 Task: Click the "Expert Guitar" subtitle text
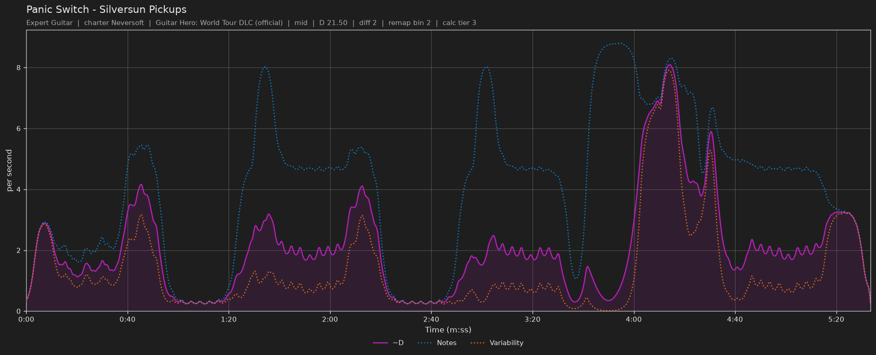(50, 23)
